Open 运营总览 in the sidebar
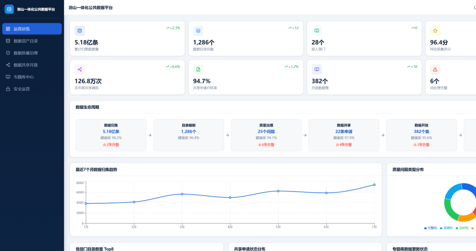 pos(32,29)
